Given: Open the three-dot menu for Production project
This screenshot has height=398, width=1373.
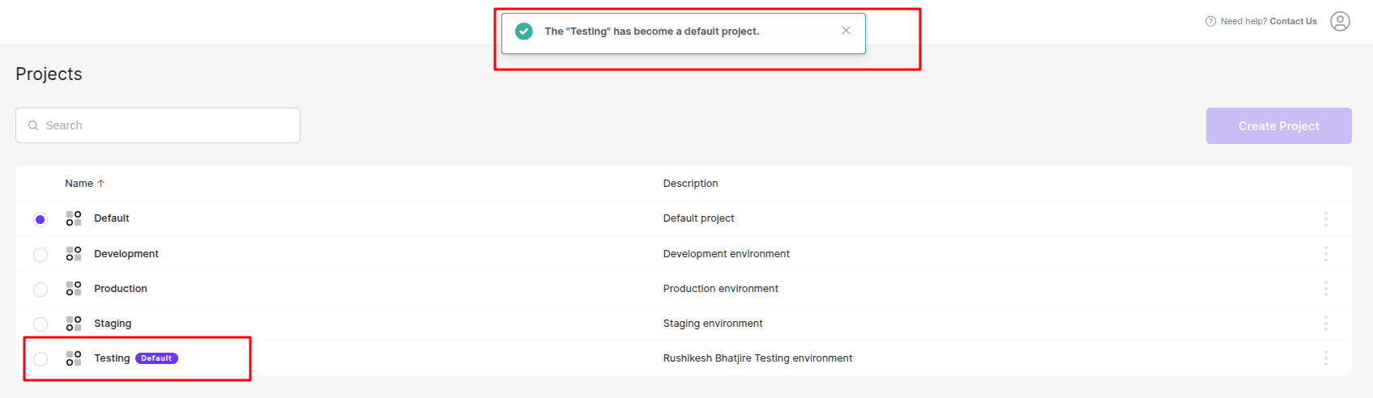Looking at the screenshot, I should [x=1326, y=289].
